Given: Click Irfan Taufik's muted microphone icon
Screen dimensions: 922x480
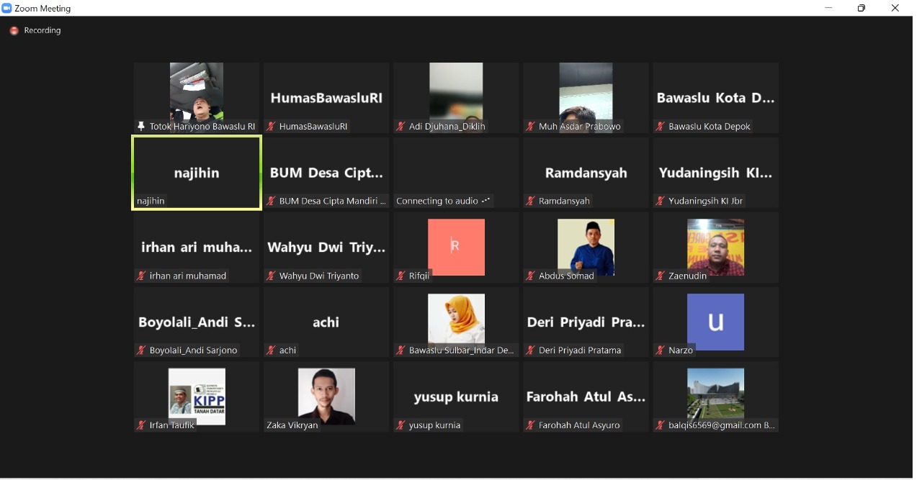Looking at the screenshot, I should click(142, 425).
